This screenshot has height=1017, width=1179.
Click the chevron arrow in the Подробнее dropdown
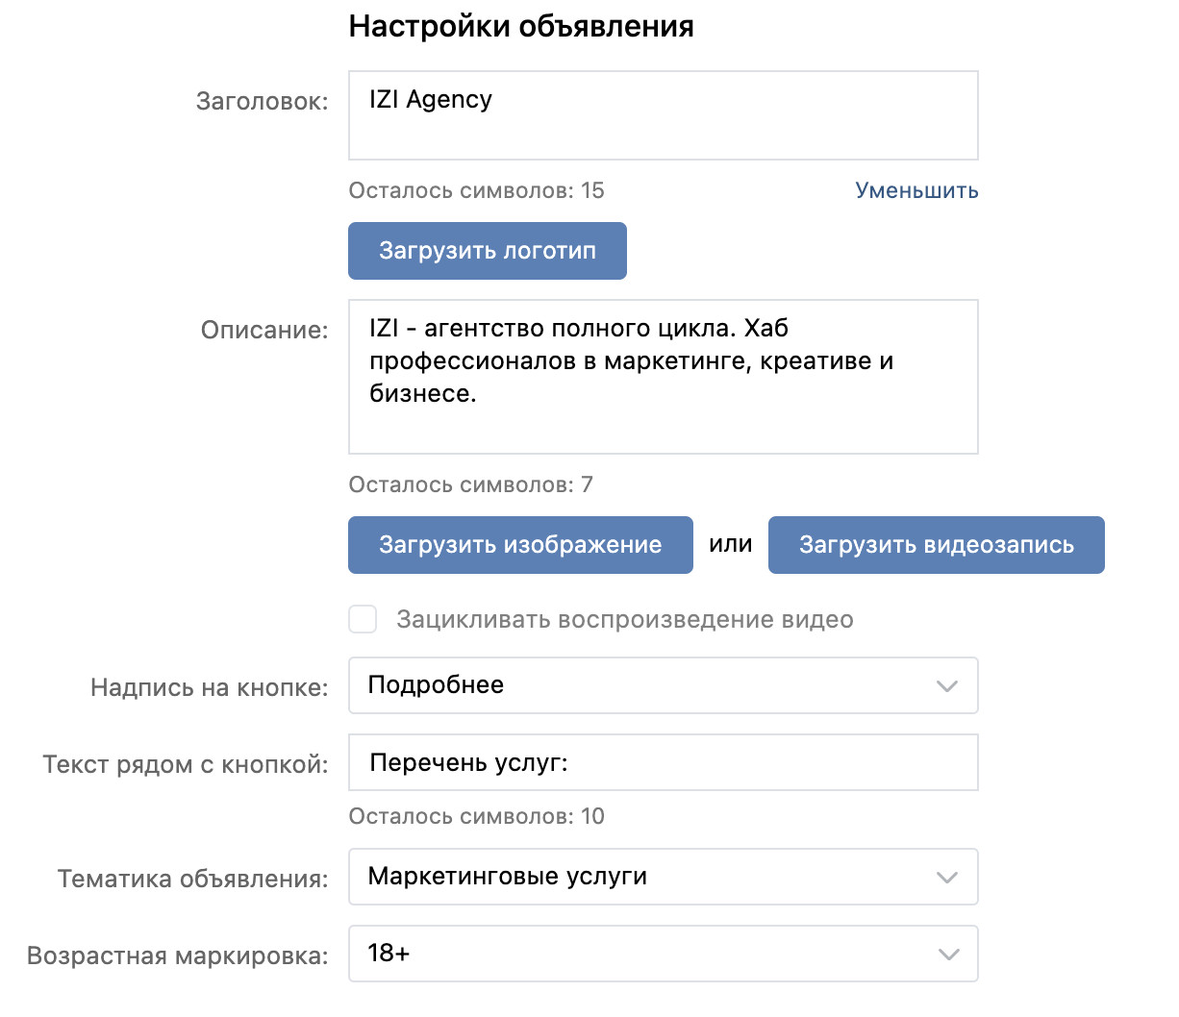coord(947,686)
